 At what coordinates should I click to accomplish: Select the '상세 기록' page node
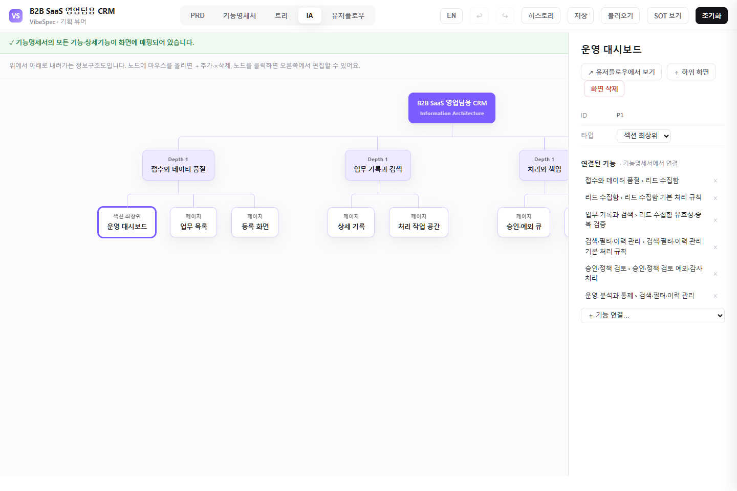click(351, 222)
